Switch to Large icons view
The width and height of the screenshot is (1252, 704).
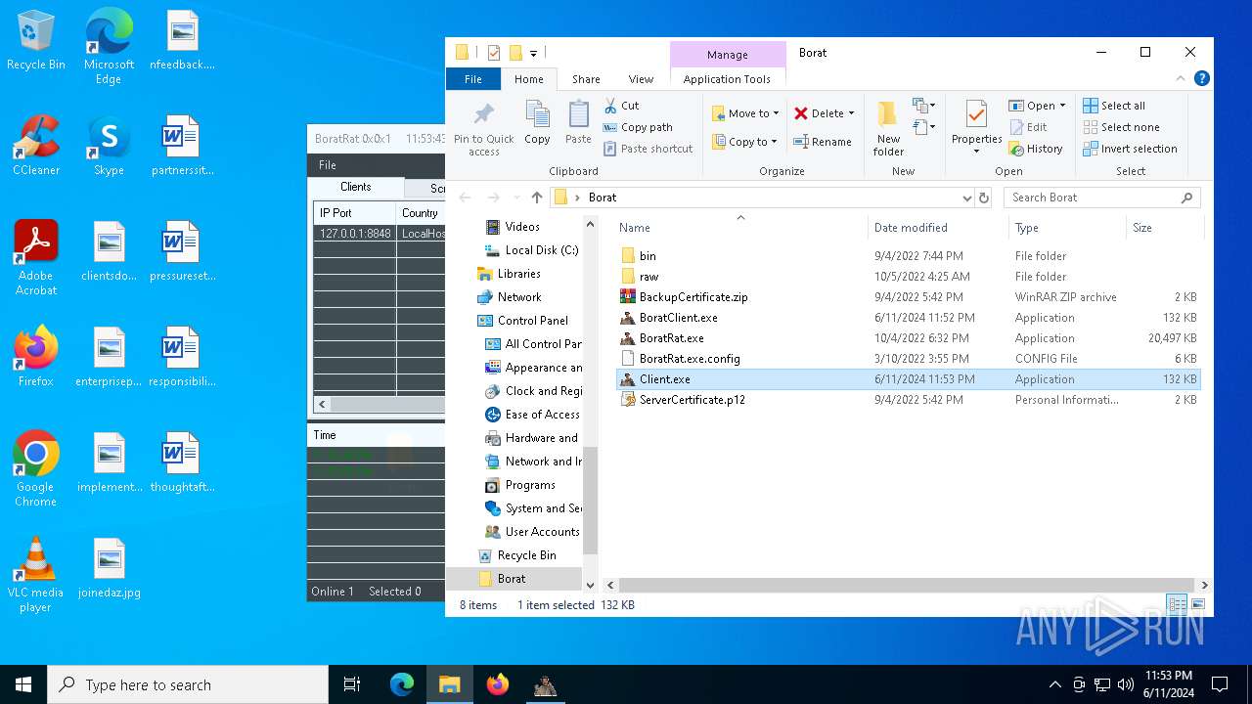[x=1197, y=605]
